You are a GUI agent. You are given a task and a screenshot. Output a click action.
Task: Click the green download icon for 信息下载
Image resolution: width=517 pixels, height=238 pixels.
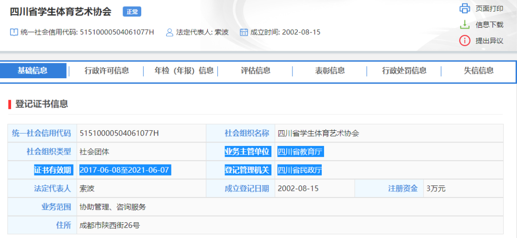click(464, 25)
